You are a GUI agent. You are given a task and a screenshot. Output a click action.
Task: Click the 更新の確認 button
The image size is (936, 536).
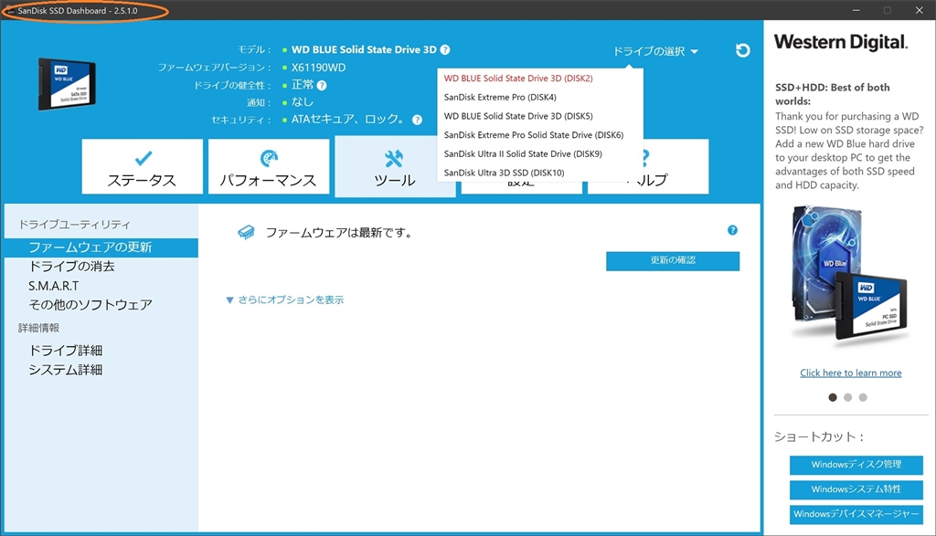[673, 260]
